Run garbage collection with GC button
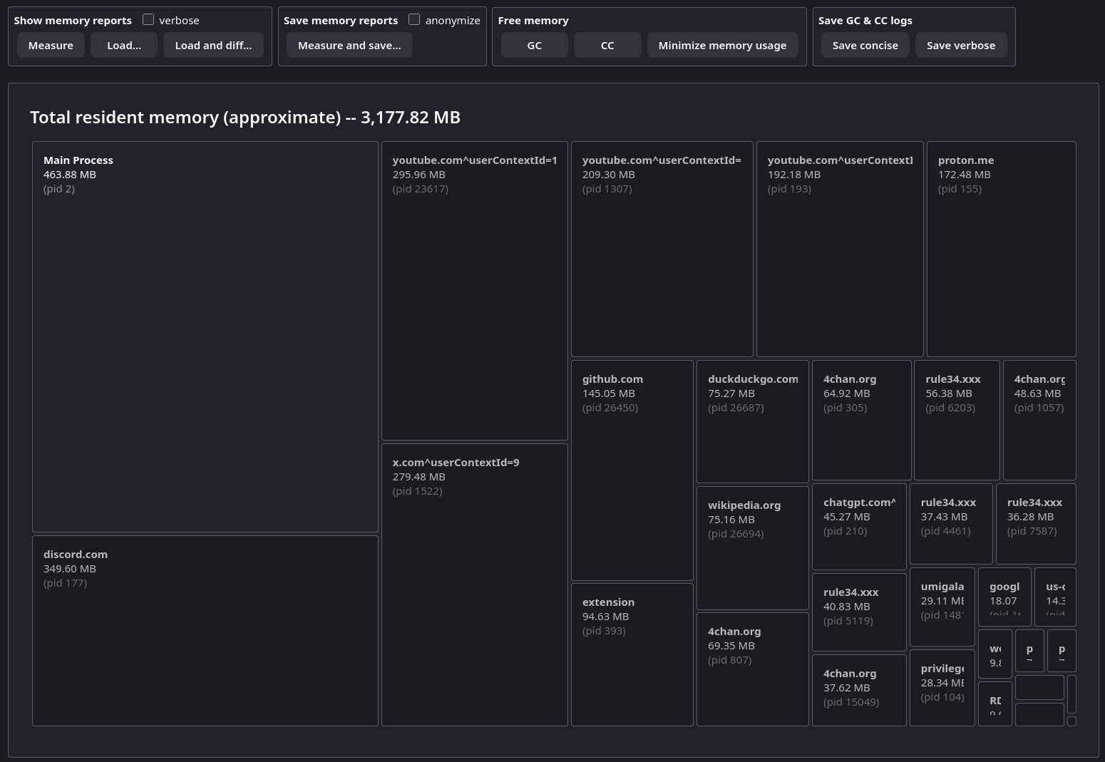Screen dimensions: 1105x762 click(x=535, y=45)
